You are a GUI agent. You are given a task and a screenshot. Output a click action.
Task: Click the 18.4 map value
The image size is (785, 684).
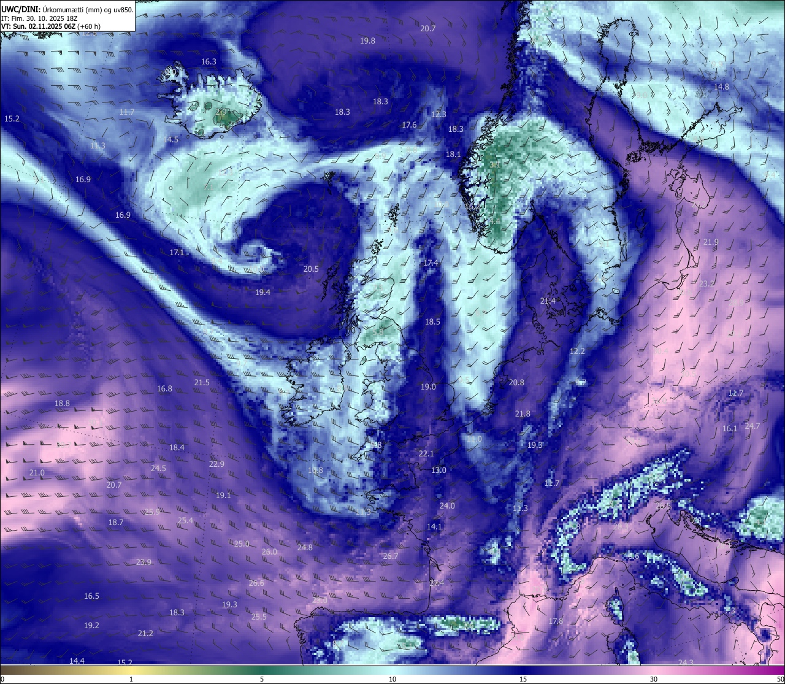177,447
